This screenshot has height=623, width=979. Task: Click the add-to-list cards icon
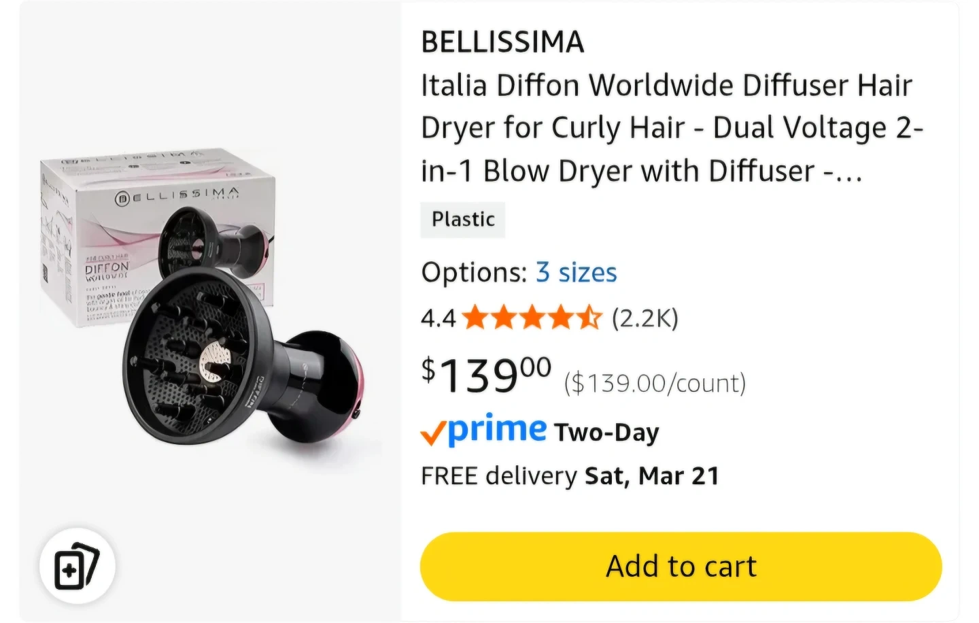pos(77,566)
